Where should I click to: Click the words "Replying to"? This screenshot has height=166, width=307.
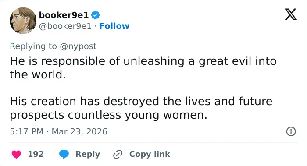33,46
